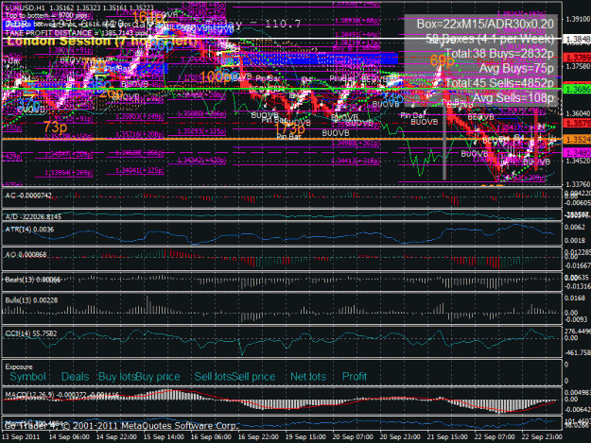
Task: Click the 21 Sep 15:00 time label
Action: tap(447, 437)
